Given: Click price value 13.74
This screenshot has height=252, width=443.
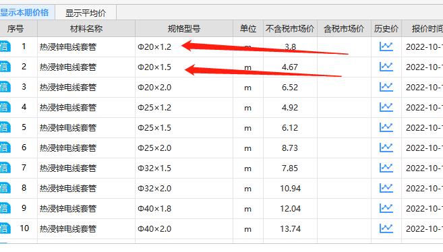Looking at the screenshot, I should point(290,229).
